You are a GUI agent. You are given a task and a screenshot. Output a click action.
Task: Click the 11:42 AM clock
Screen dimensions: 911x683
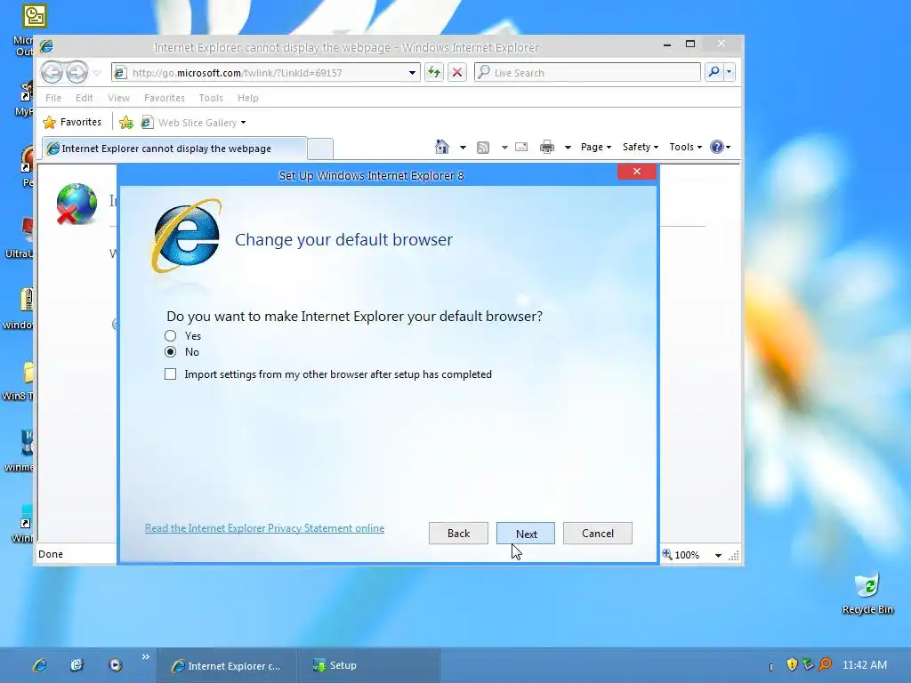click(x=865, y=665)
